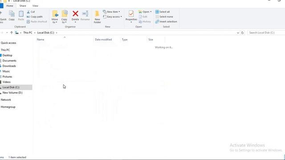Create a New folder from the ribbon
Image resolution: width=285 pixels, height=160 pixels.
coord(97,17)
